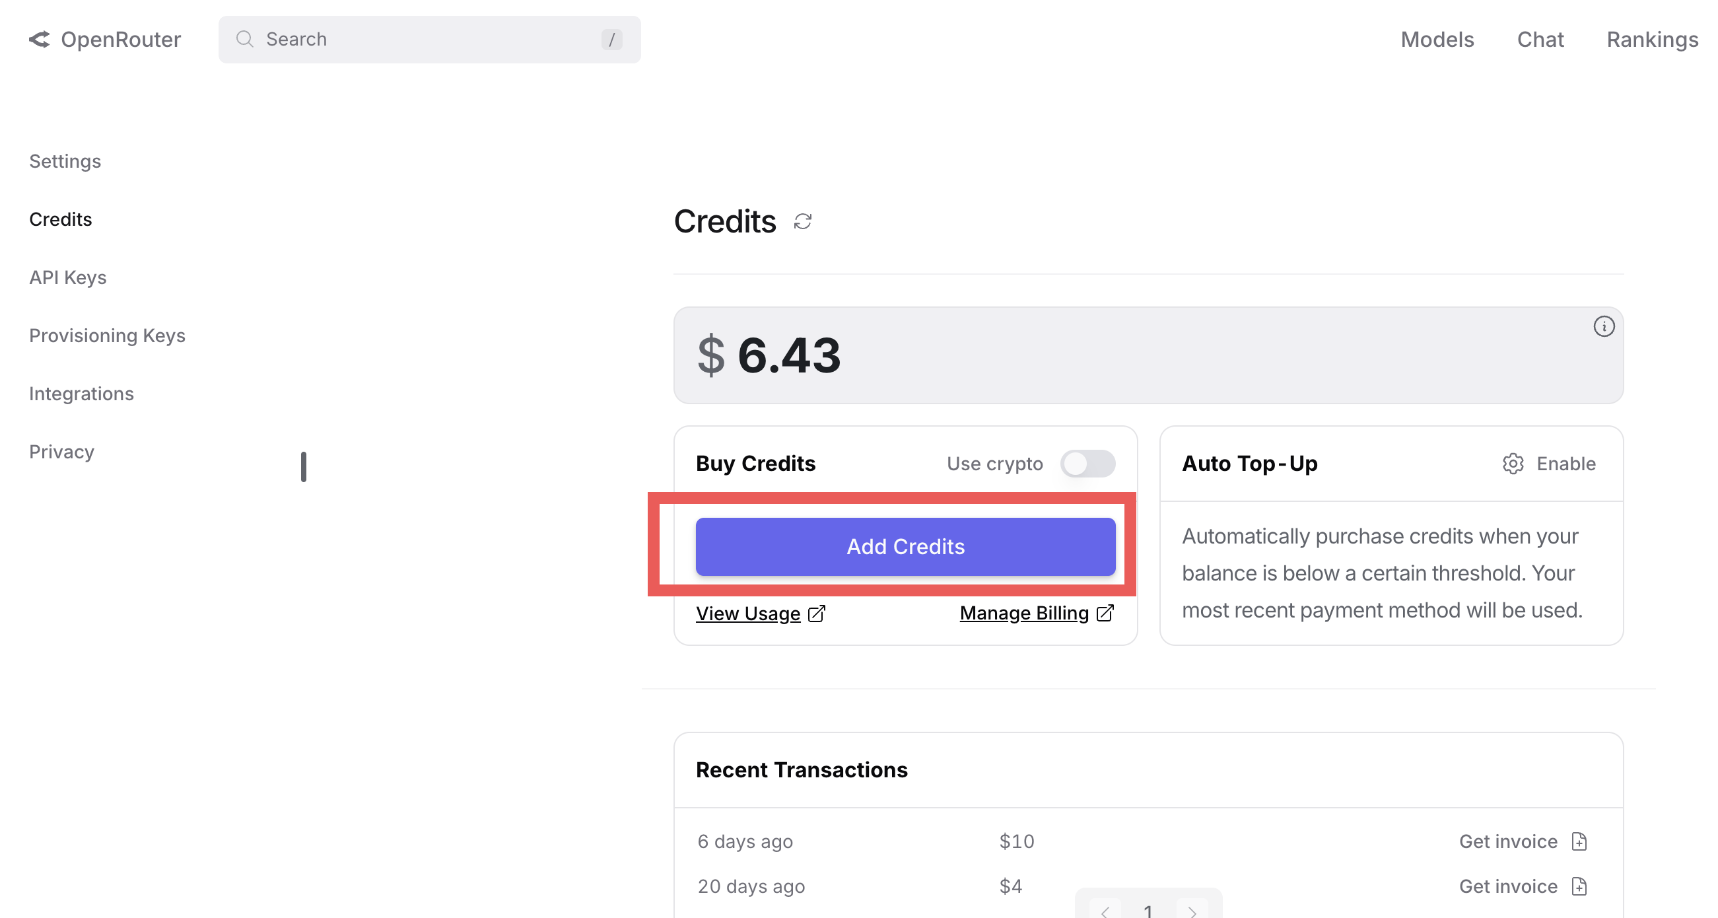Screen dimensions: 1718x918
Task: Click invoice icon for the $10 transaction
Action: click(1579, 841)
